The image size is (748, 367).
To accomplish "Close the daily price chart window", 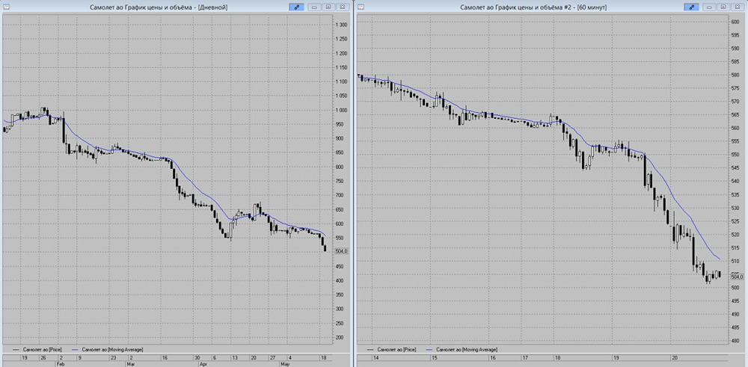I will tap(342, 7).
